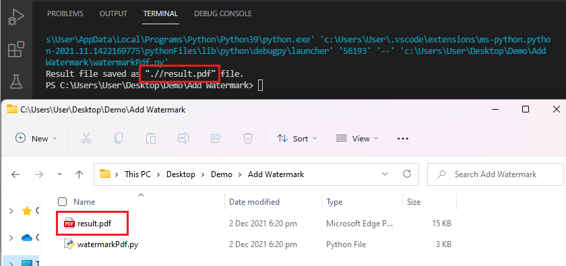Click the 3 KB size cell
This screenshot has width=566, height=266.
[443, 244]
